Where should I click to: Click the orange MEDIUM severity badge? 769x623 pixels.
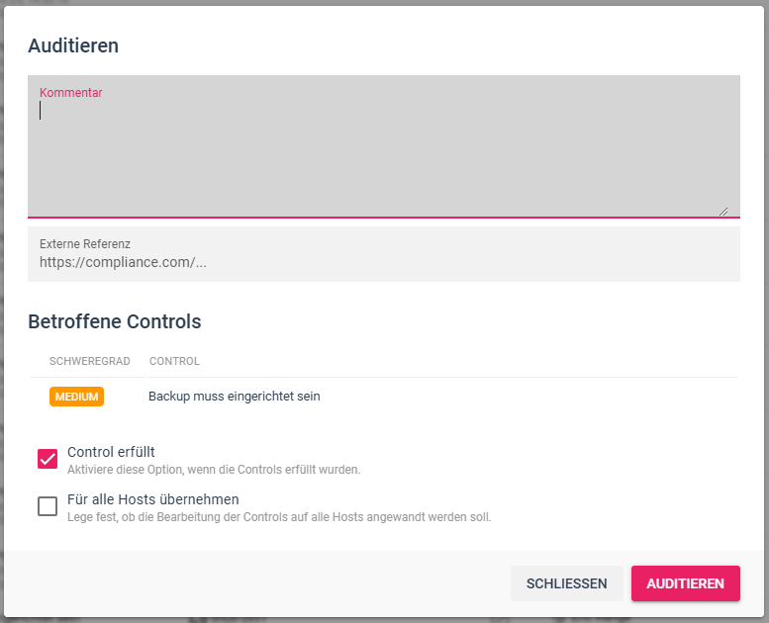[x=76, y=397]
